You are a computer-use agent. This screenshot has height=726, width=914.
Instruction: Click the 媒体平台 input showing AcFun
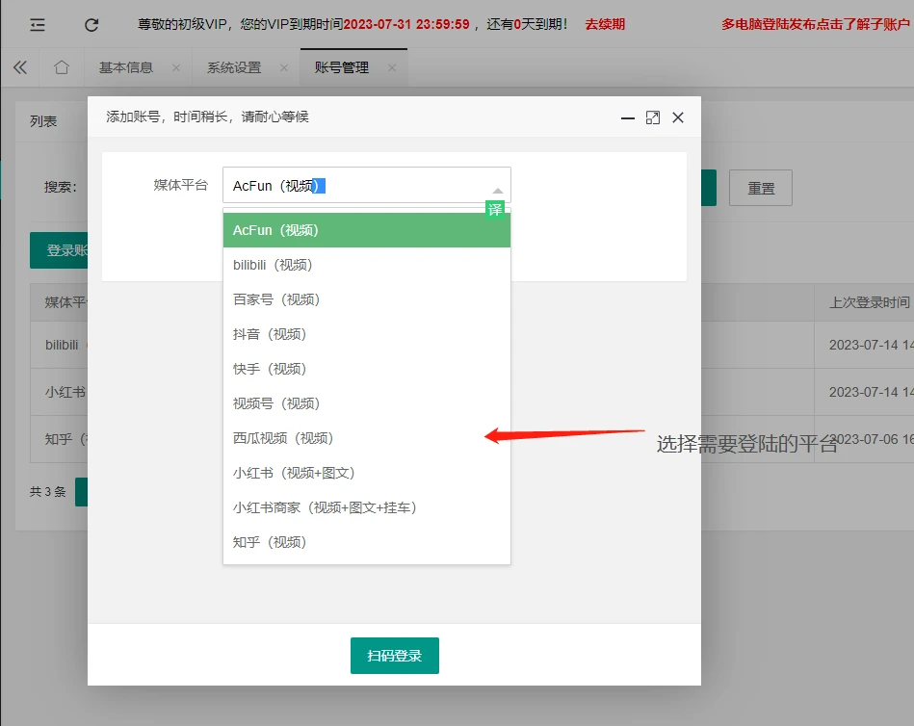pos(367,185)
